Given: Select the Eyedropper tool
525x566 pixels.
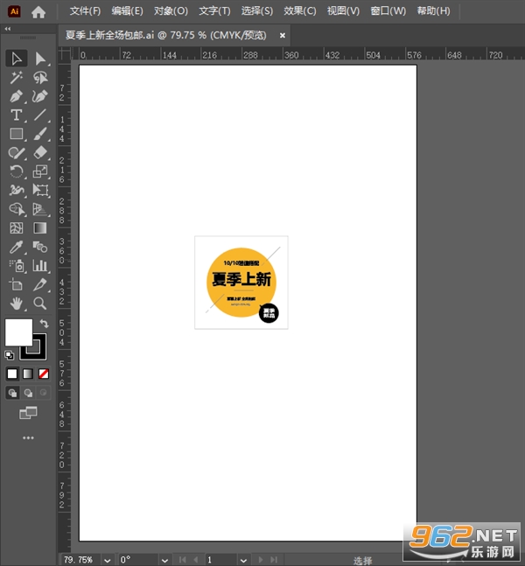Looking at the screenshot, I should point(17,247).
